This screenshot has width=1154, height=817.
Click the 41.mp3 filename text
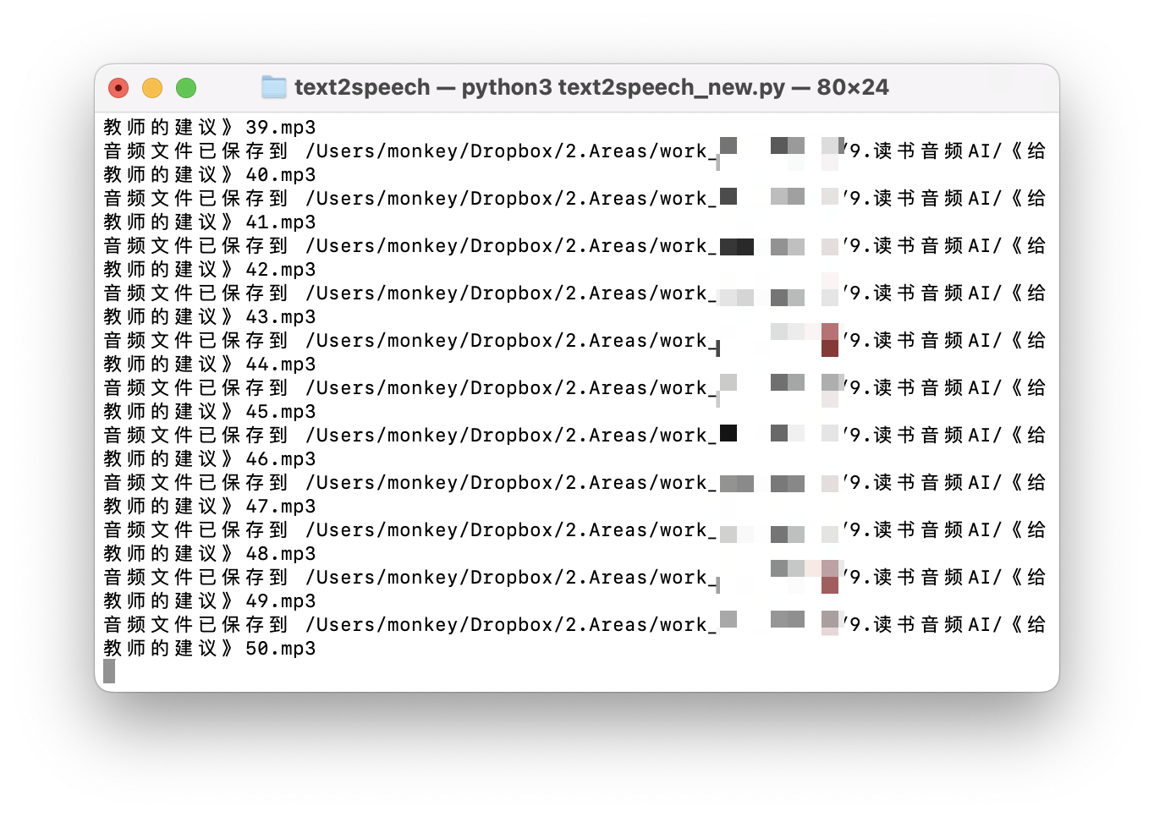click(x=280, y=222)
